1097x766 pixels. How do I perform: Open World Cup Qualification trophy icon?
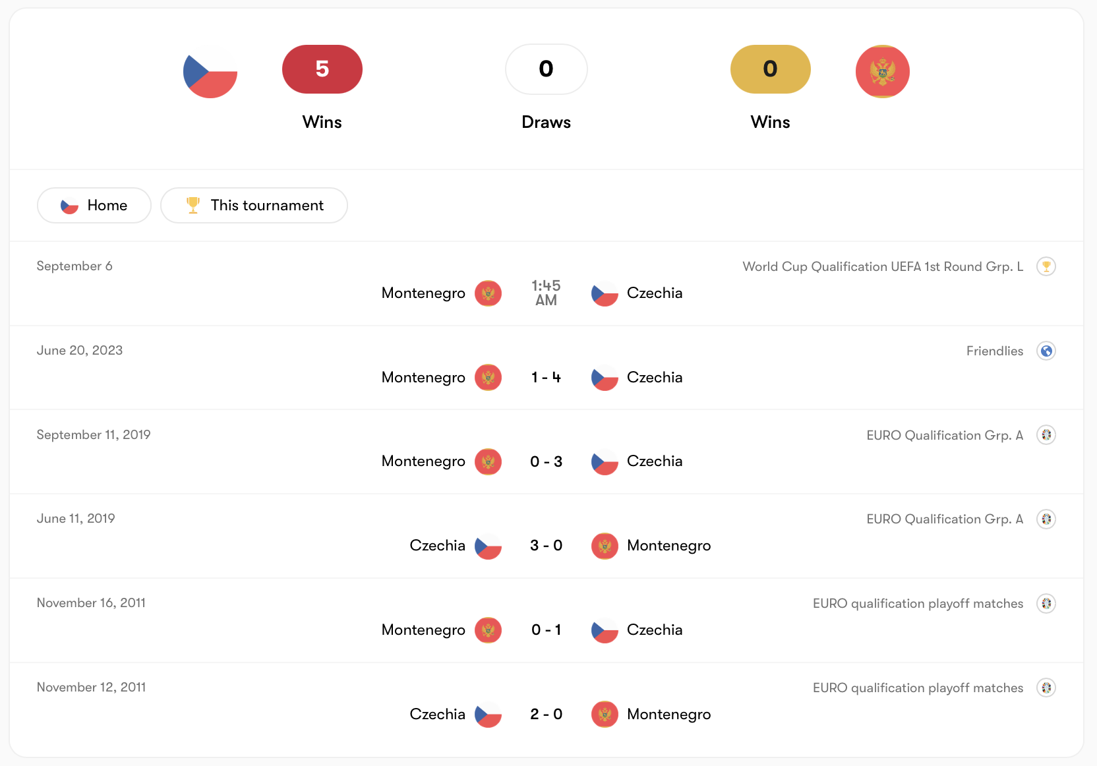pos(1046,266)
